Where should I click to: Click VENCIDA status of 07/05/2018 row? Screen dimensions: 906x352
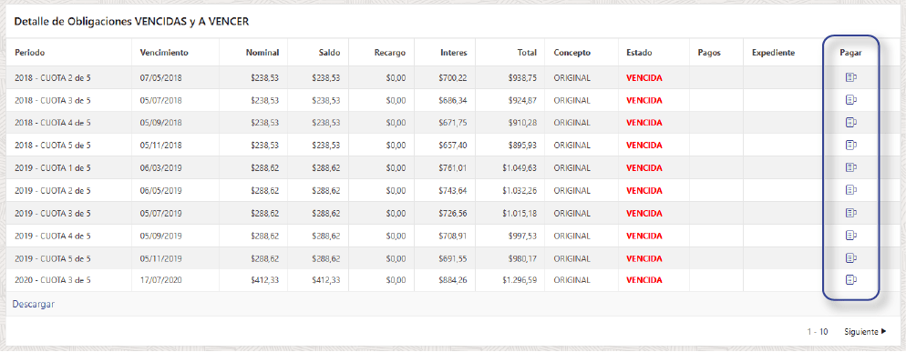click(644, 78)
